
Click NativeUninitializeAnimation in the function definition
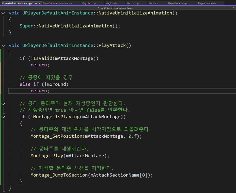pos(135,13)
